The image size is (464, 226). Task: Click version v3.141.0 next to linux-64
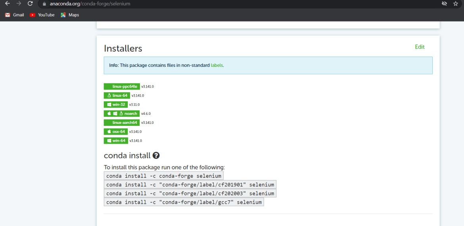(138, 96)
